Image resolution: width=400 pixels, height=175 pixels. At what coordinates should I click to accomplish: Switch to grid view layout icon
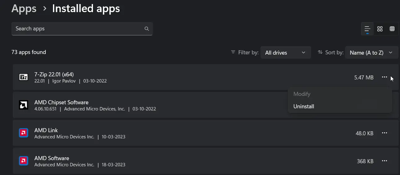380,29
